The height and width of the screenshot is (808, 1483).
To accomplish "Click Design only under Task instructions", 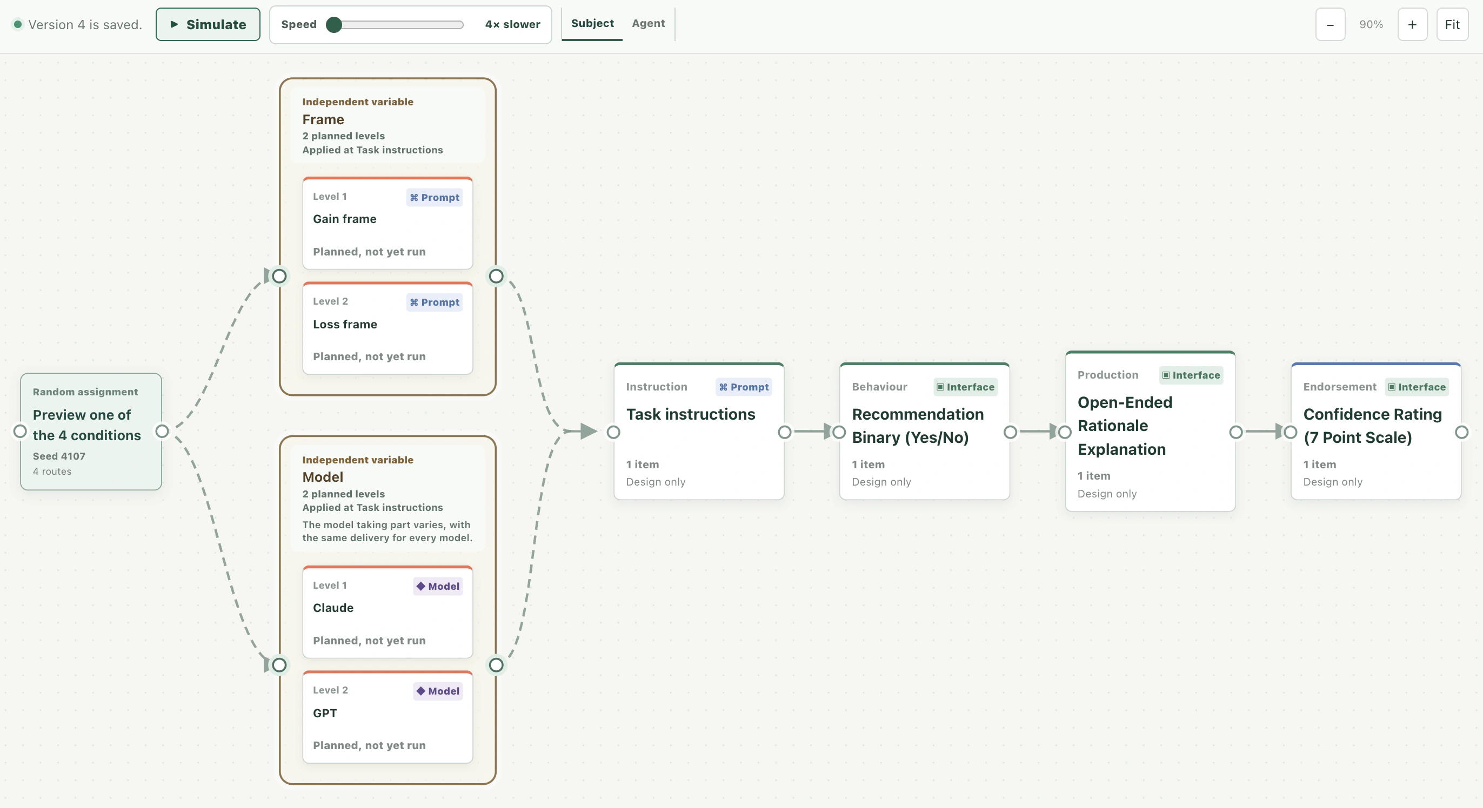I will (655, 482).
